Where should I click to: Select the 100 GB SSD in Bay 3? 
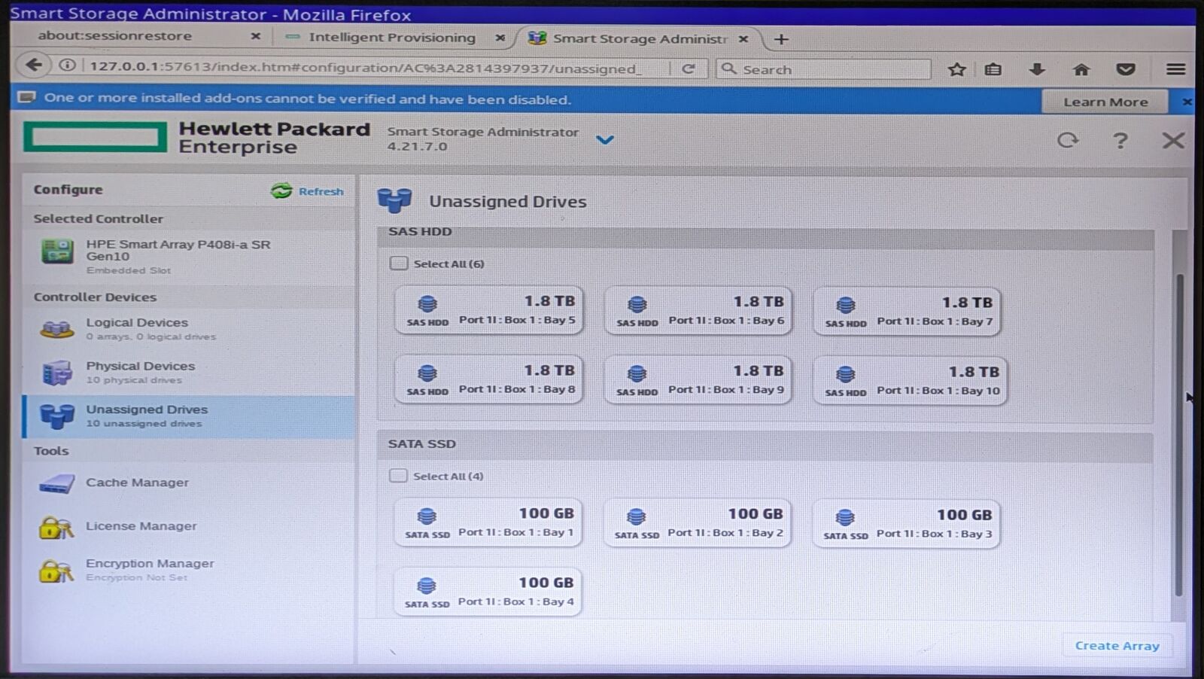point(906,523)
